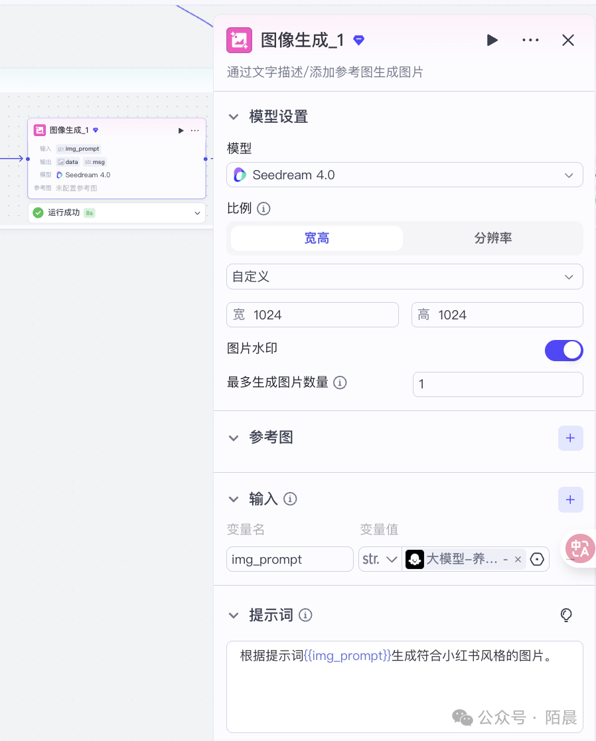The width and height of the screenshot is (596, 741).
Task: Collapse the 参考图 section
Action: (x=234, y=438)
